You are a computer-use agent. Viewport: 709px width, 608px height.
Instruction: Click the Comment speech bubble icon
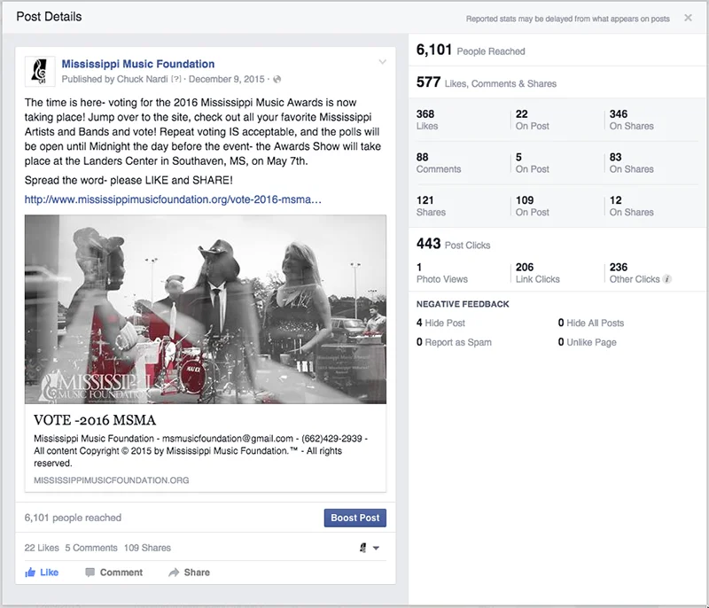click(90, 573)
